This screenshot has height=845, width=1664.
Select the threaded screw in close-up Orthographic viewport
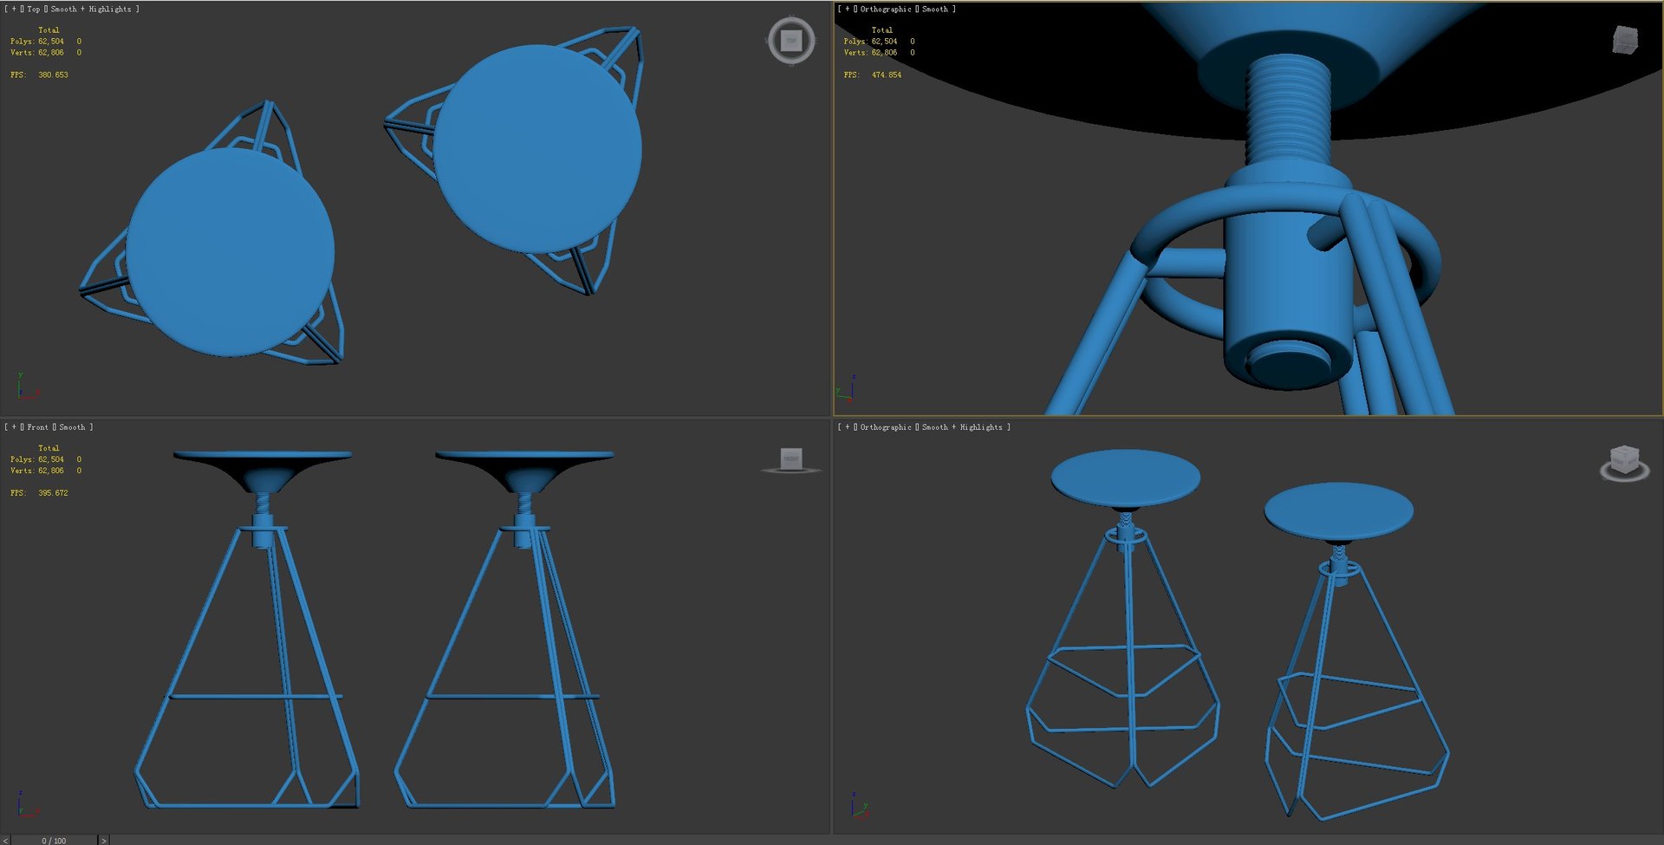point(1288,108)
